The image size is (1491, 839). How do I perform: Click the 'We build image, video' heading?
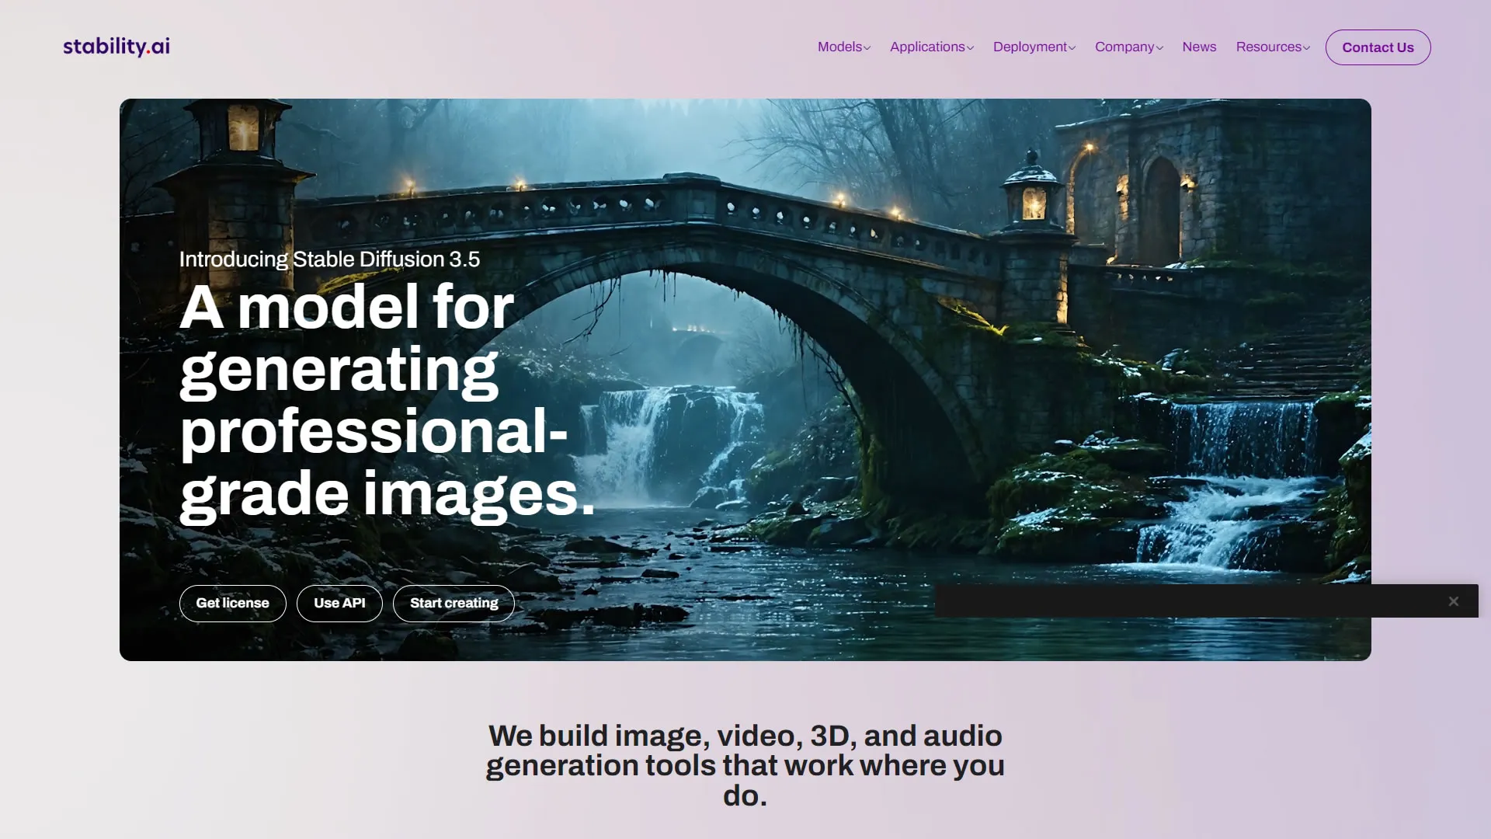[x=745, y=764]
